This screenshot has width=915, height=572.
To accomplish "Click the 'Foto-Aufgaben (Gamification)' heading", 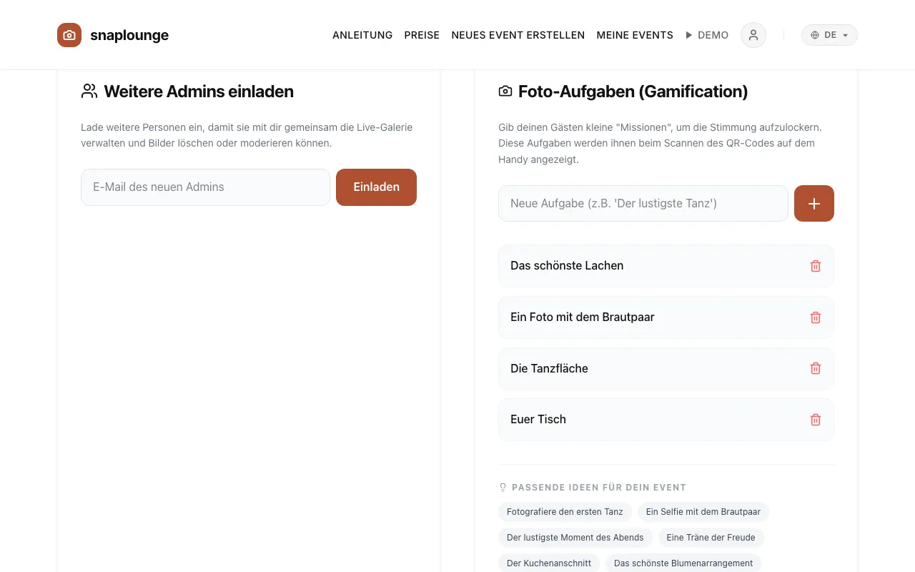I will [x=633, y=92].
